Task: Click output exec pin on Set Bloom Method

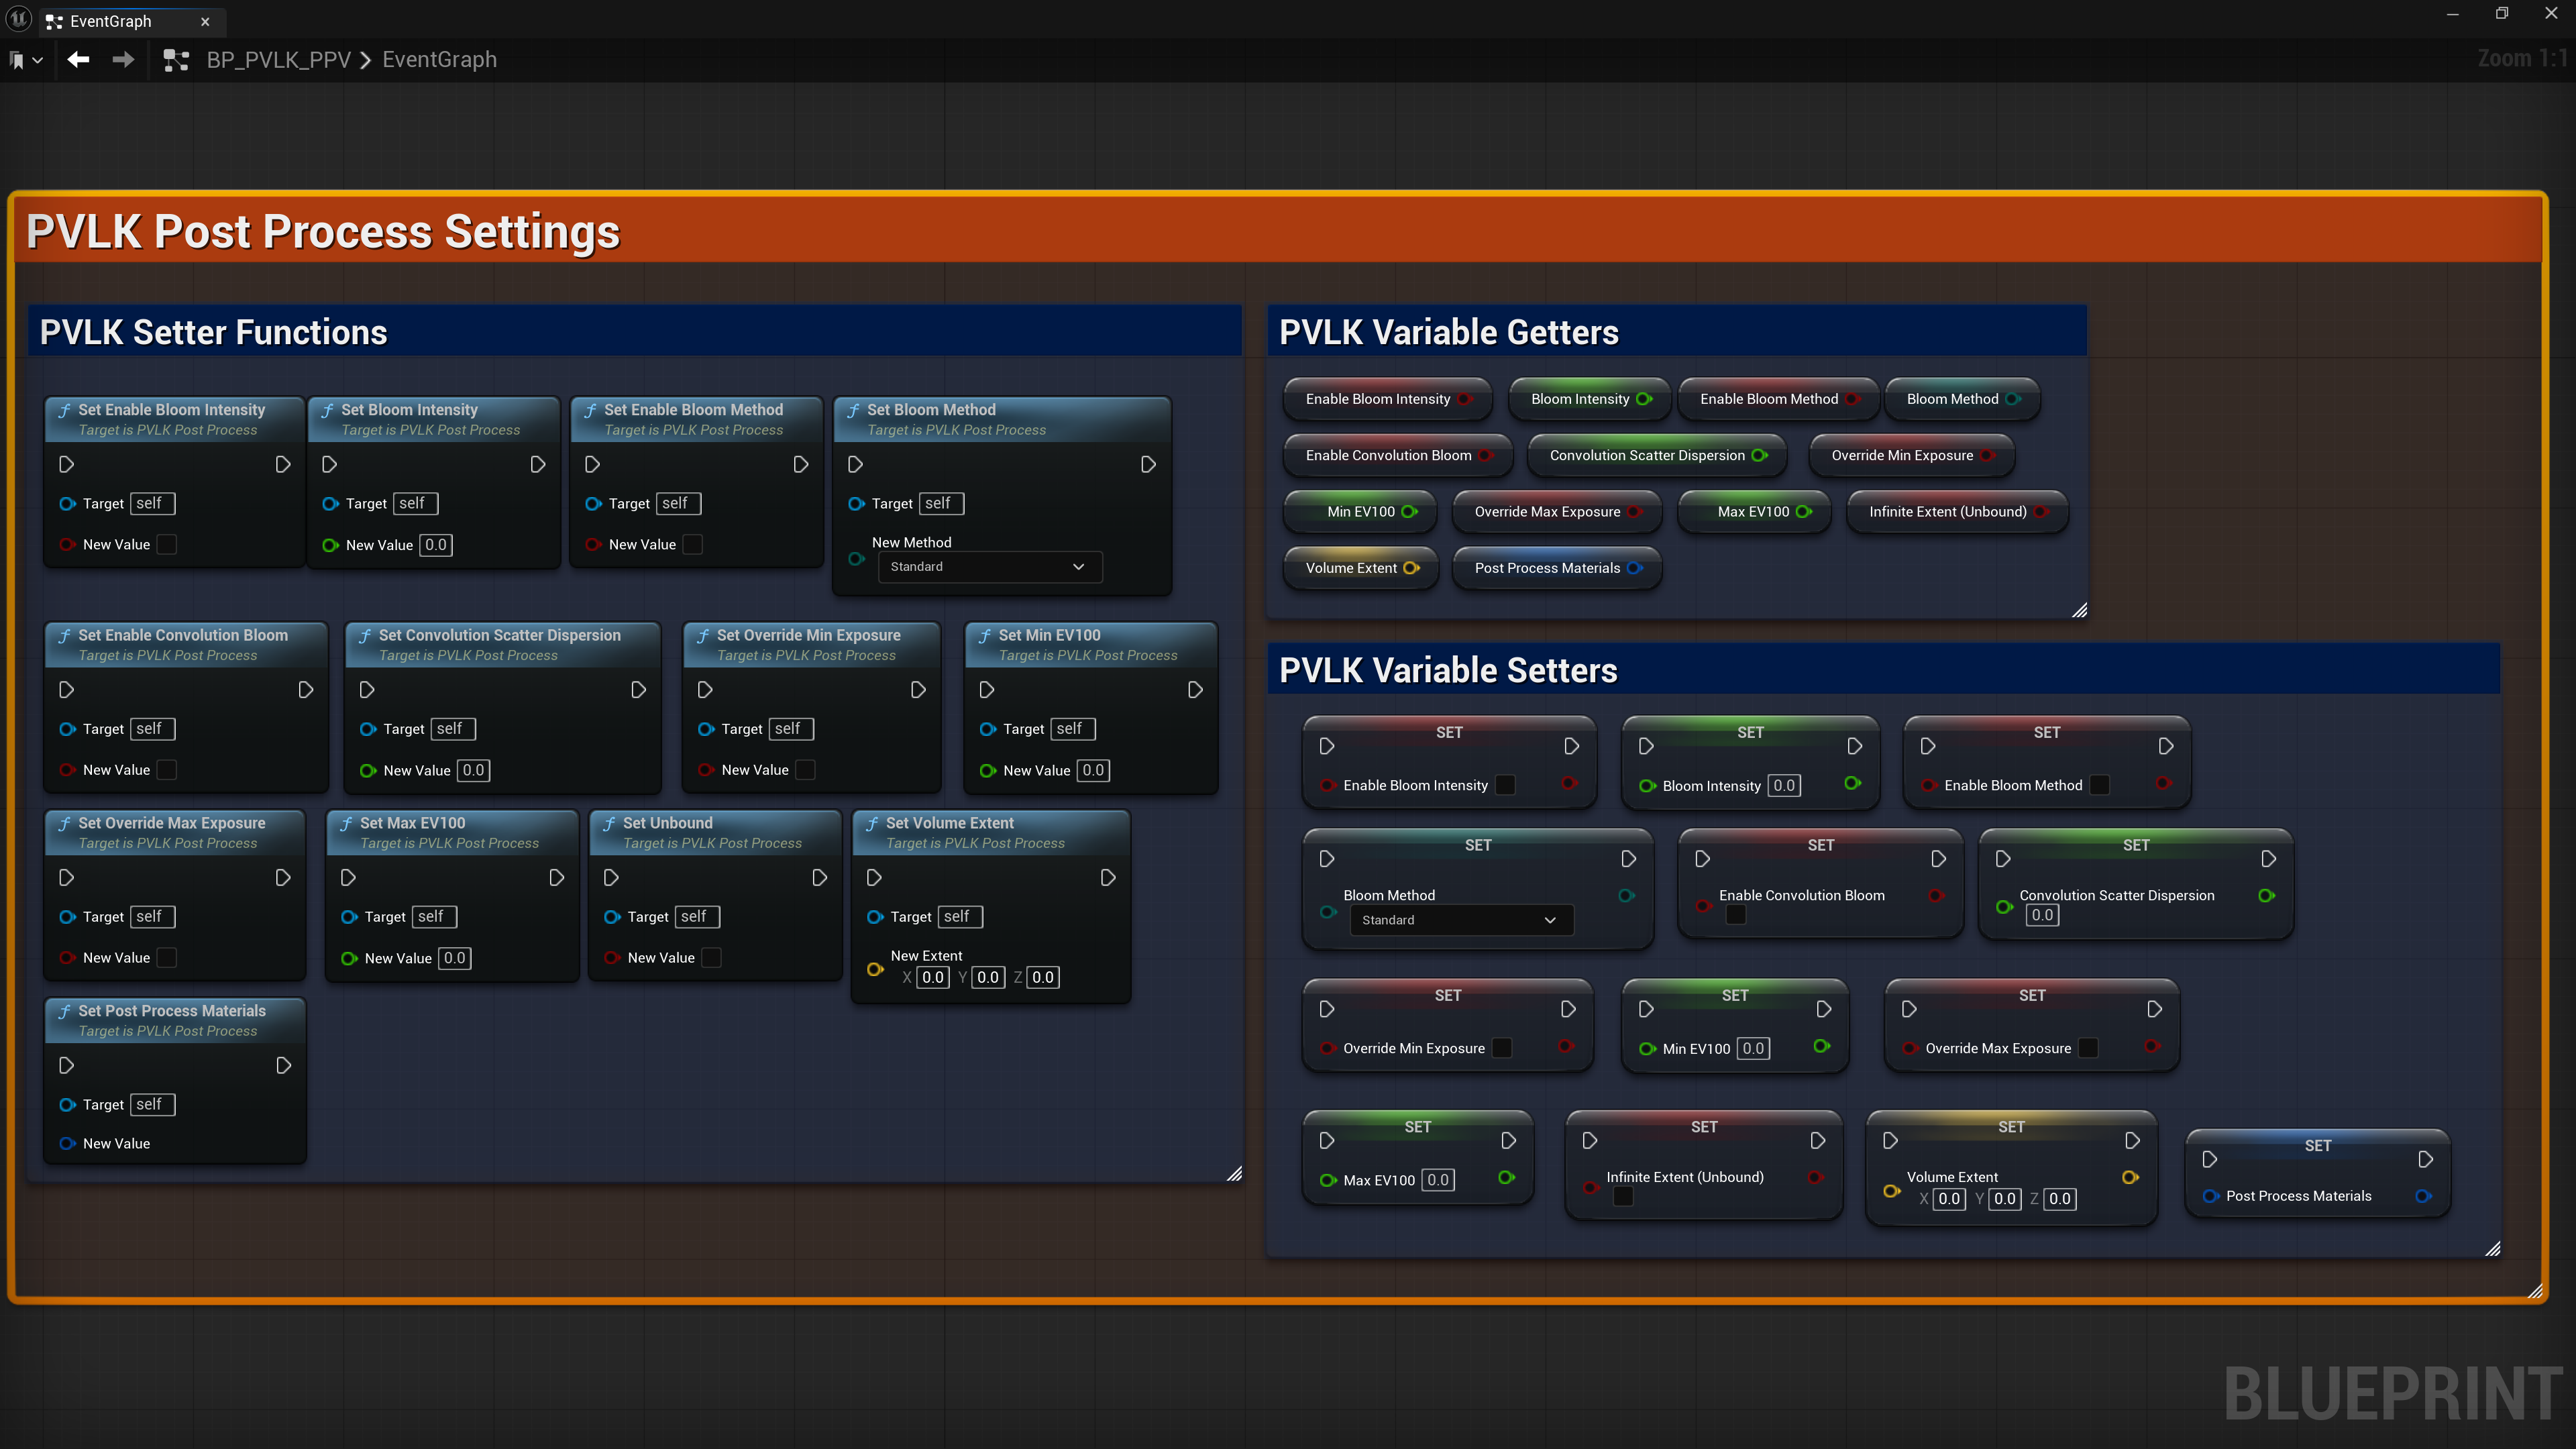Action: click(x=1148, y=464)
